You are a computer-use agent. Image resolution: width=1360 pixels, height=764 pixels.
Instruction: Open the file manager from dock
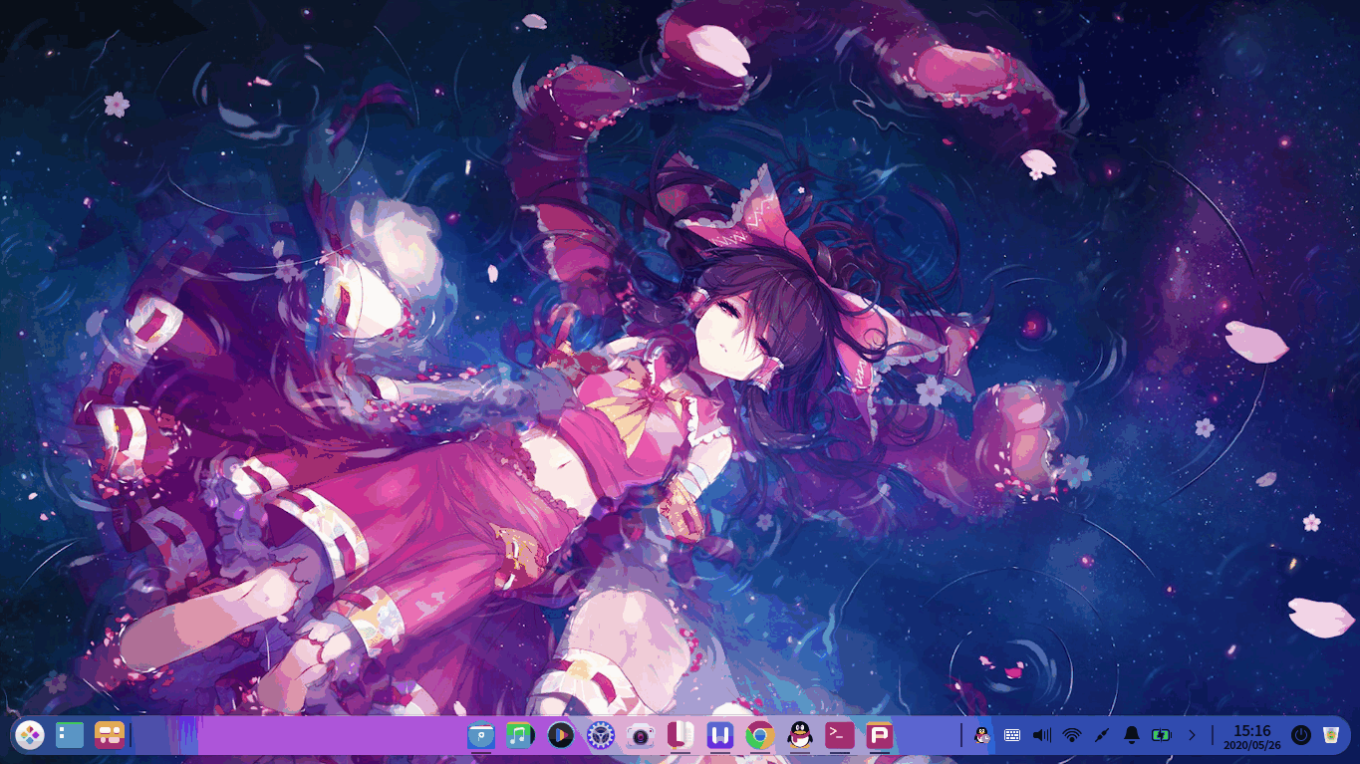pos(481,736)
